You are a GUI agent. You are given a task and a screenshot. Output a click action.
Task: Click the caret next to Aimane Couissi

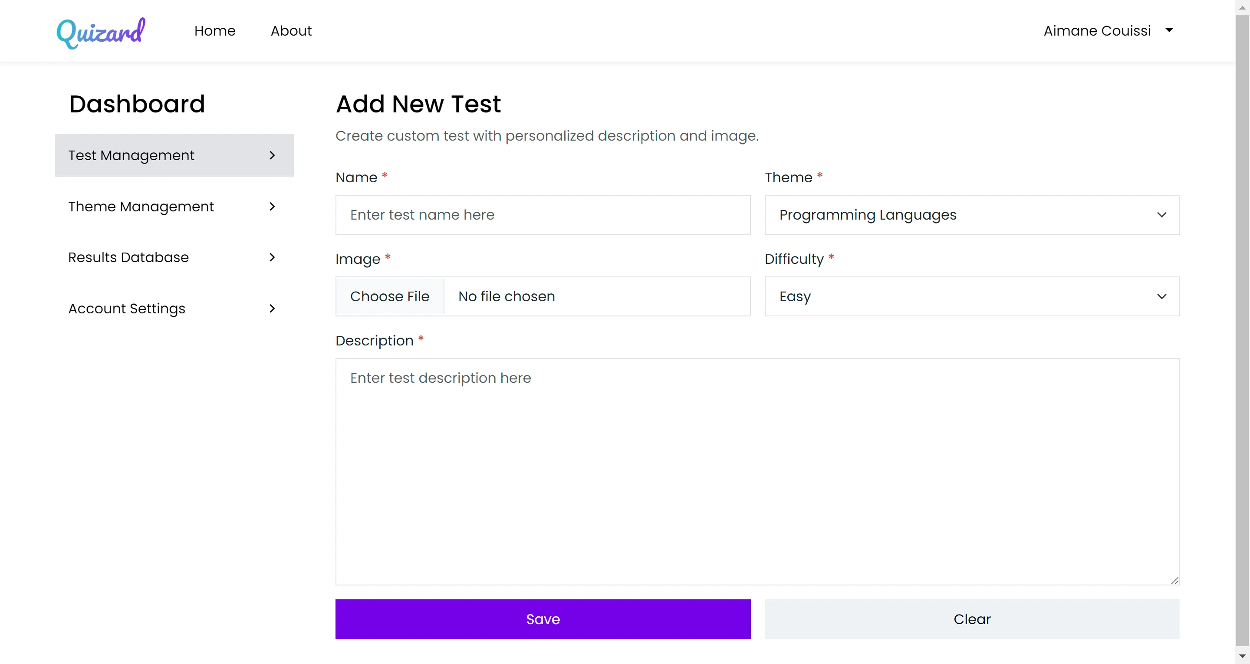[x=1169, y=30]
